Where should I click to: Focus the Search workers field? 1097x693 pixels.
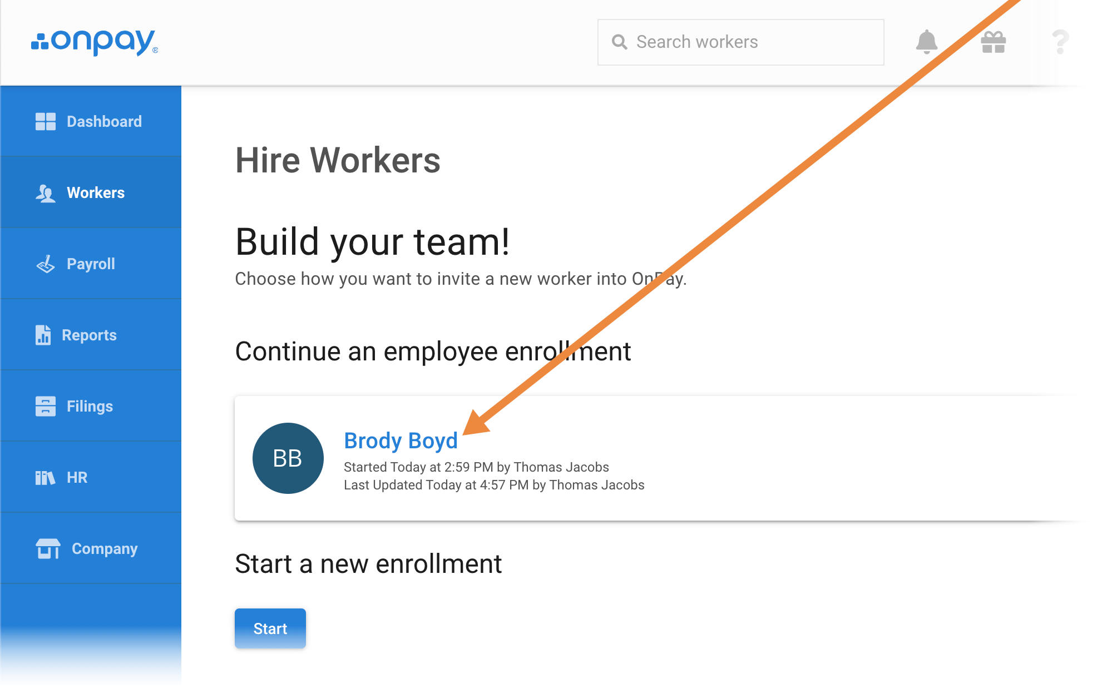751,42
